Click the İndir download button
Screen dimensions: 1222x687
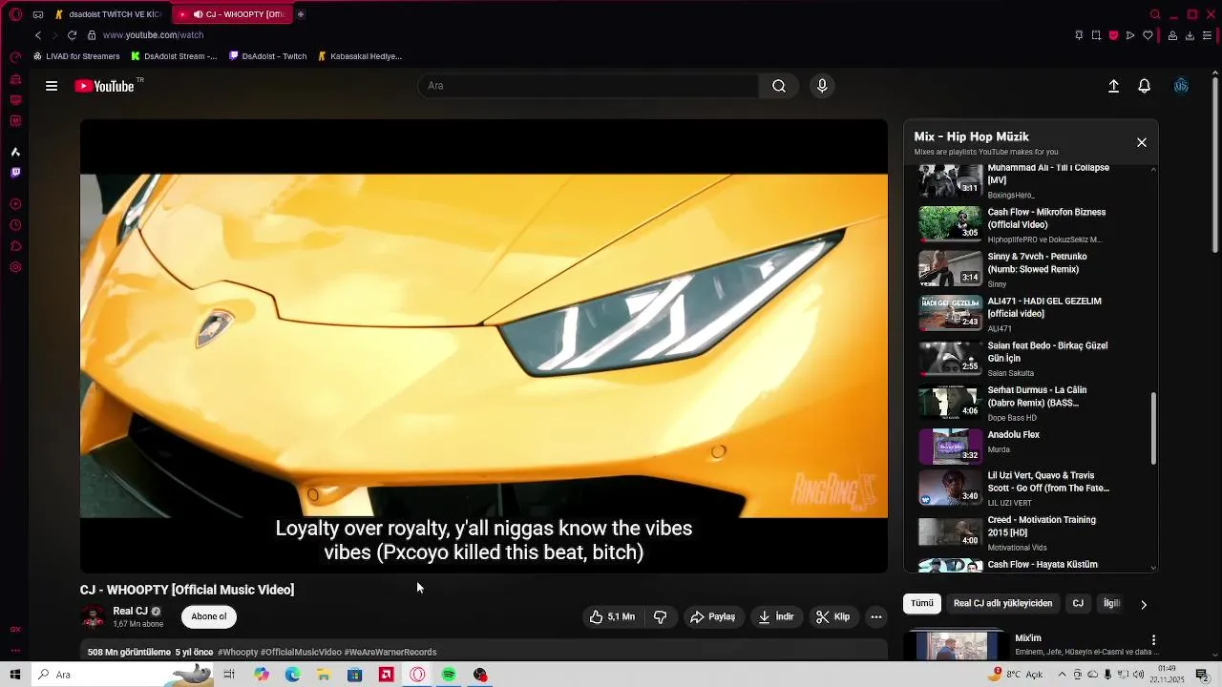coord(776,617)
